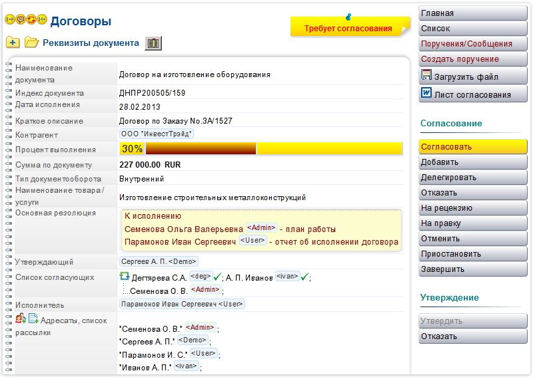The height and width of the screenshot is (379, 533).
Task: Click document index ДНПР200505/159
Action: pos(152,92)
